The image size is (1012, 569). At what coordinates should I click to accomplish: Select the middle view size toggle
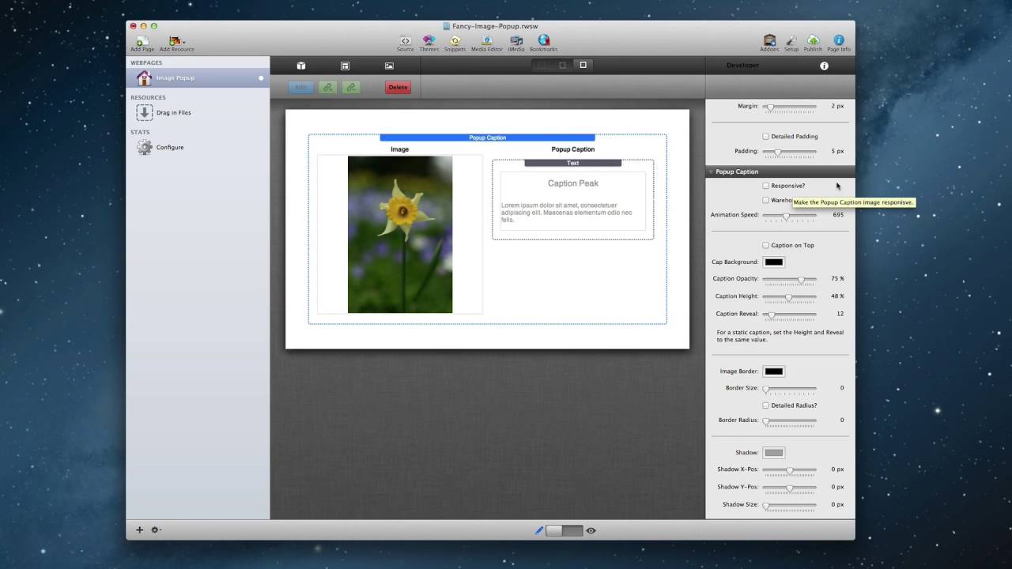coord(562,65)
